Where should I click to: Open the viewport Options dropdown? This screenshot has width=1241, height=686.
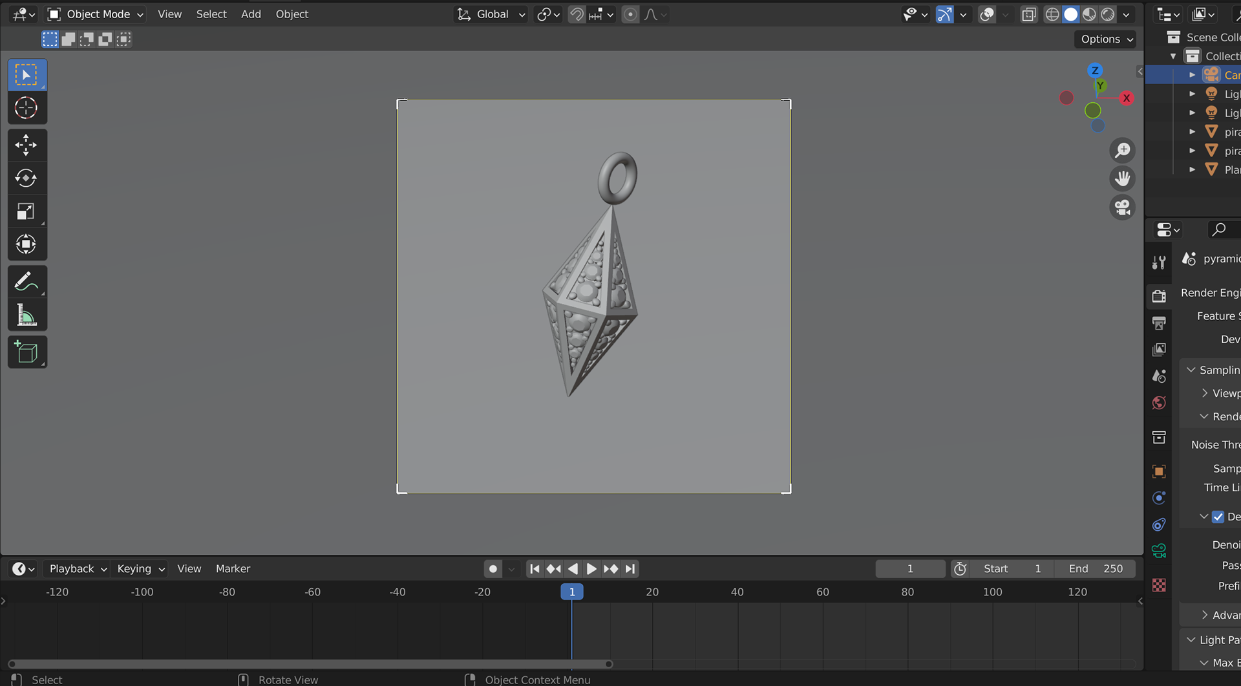1107,39
